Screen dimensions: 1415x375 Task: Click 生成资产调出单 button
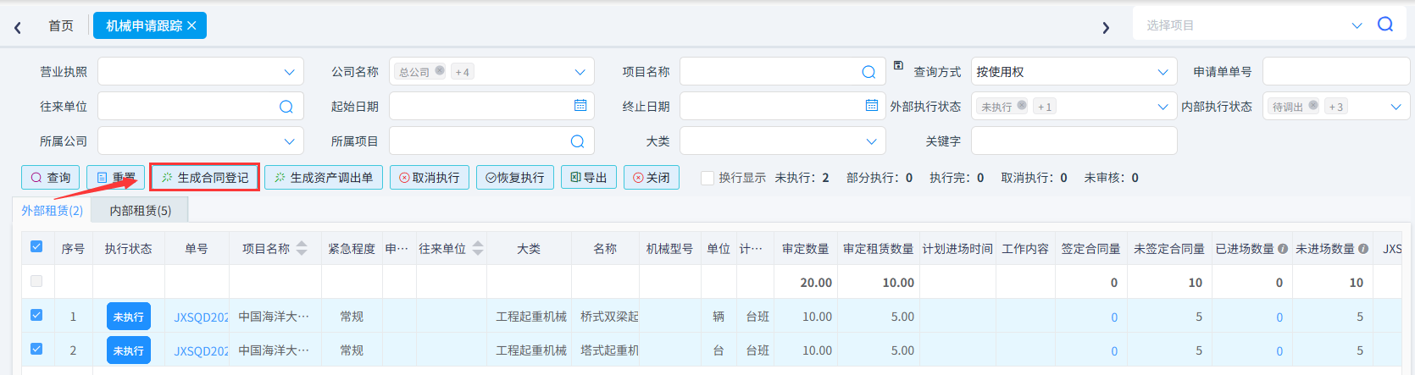click(x=324, y=178)
